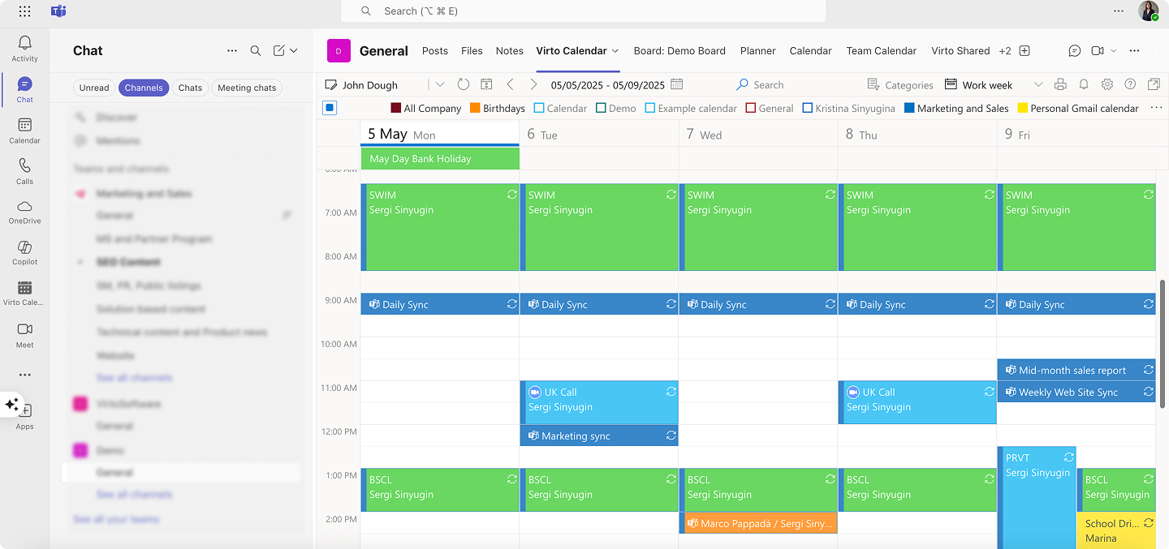Go to previous week arrow
Screen dimensions: 1169x549
click(x=510, y=84)
